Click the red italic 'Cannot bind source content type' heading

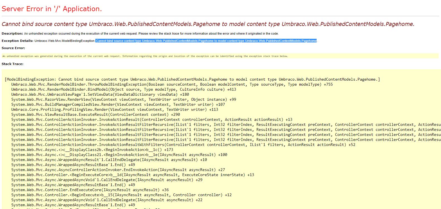click(x=208, y=24)
